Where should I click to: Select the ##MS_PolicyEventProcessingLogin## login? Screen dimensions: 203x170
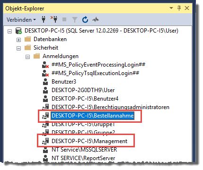[x=98, y=65]
